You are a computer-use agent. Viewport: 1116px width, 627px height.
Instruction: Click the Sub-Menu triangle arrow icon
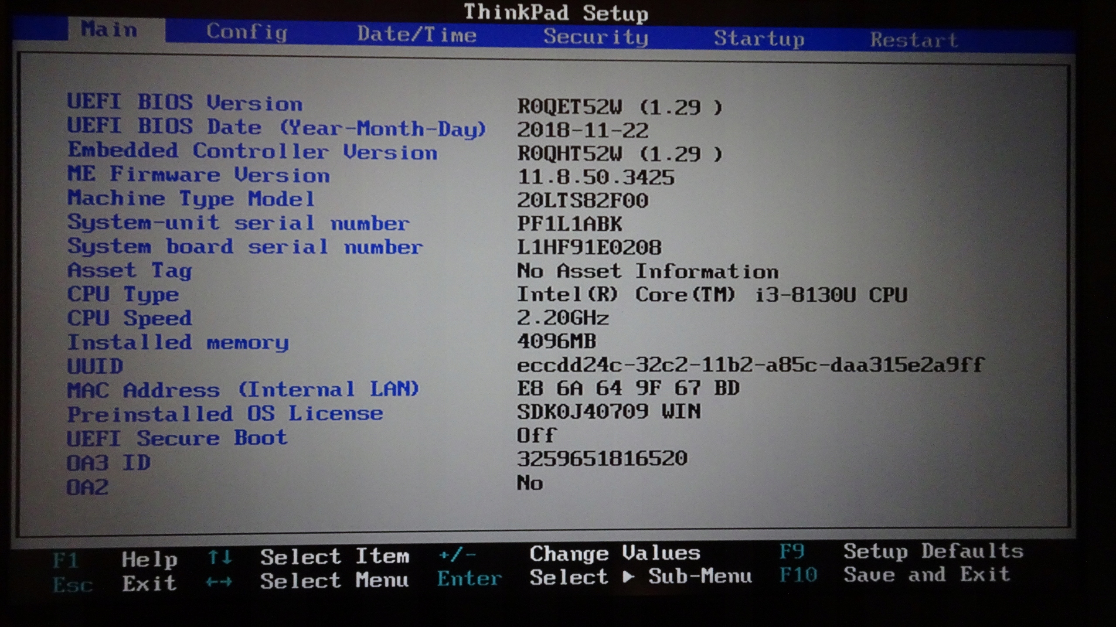pos(628,577)
